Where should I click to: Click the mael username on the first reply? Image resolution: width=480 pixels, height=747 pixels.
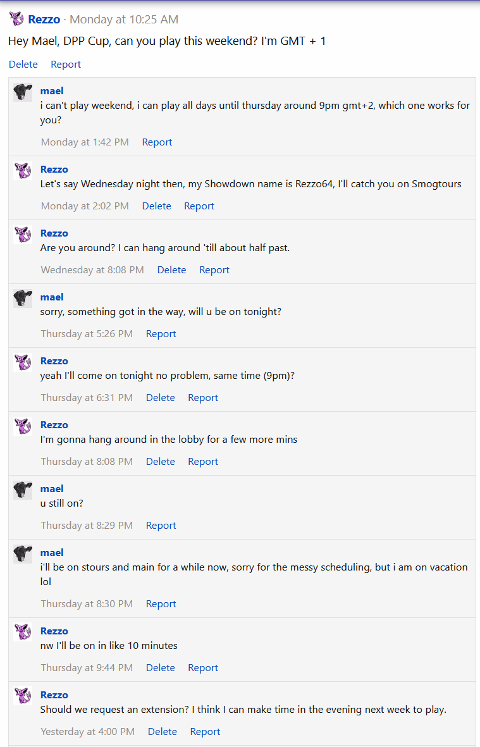coord(51,90)
